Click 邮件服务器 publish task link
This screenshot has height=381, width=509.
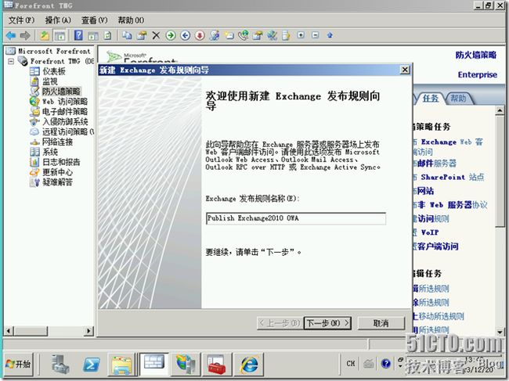click(x=435, y=163)
